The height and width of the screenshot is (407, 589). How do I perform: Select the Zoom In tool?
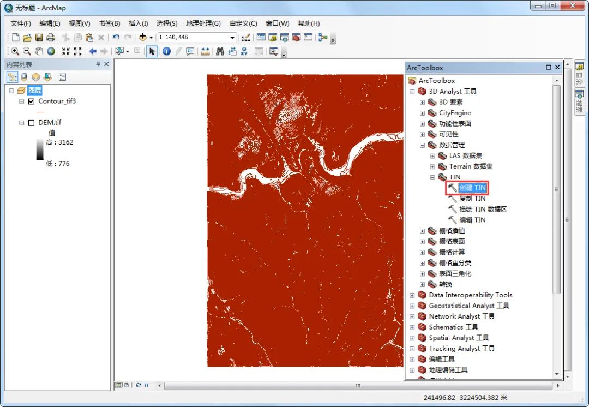coord(15,51)
